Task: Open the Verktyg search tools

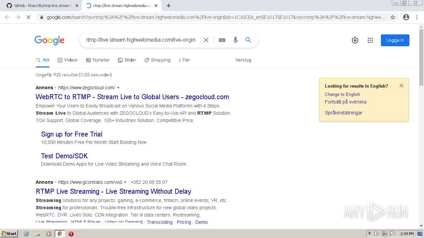Action: (x=243, y=60)
